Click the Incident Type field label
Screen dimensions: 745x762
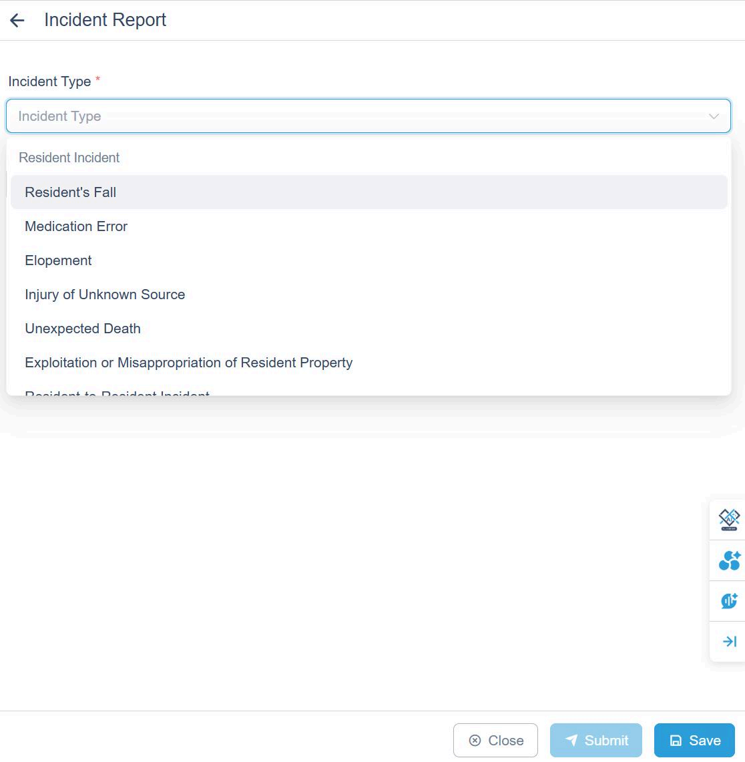pyautogui.click(x=49, y=81)
